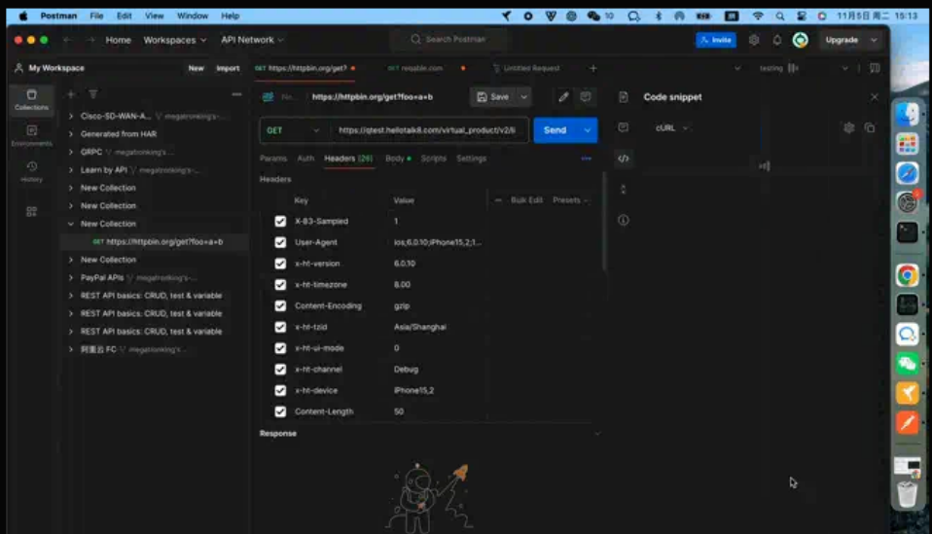932x534 pixels.
Task: Open the configure sidebar grid icon
Action: pos(31,211)
